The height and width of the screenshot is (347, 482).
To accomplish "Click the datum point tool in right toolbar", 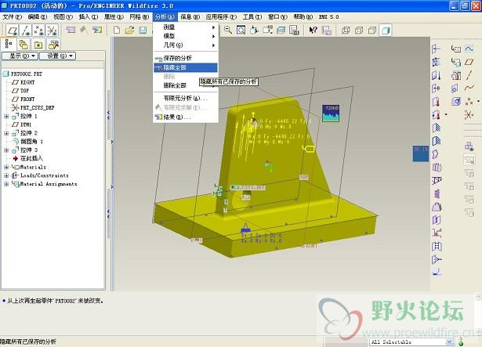I will coord(469,101).
